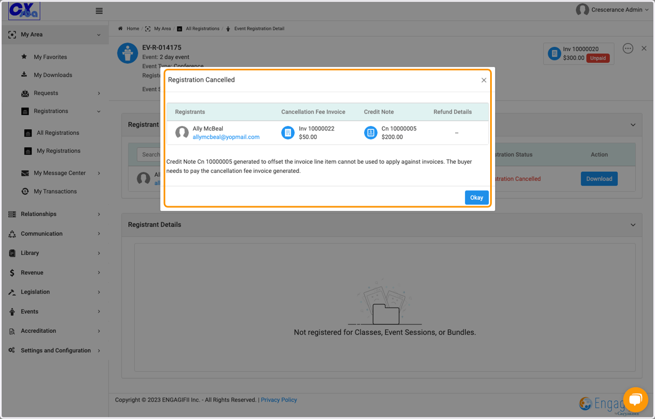Open the chat support widget

click(635, 400)
